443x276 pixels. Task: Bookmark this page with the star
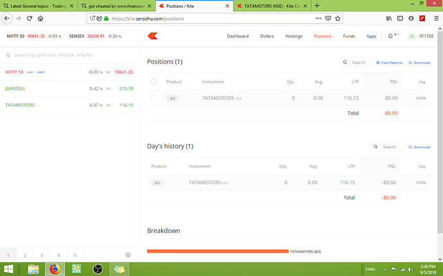coord(338,19)
